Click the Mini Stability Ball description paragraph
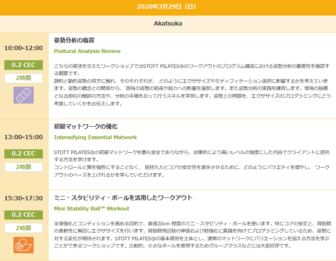This screenshot has width=336, height=261. [x=192, y=235]
